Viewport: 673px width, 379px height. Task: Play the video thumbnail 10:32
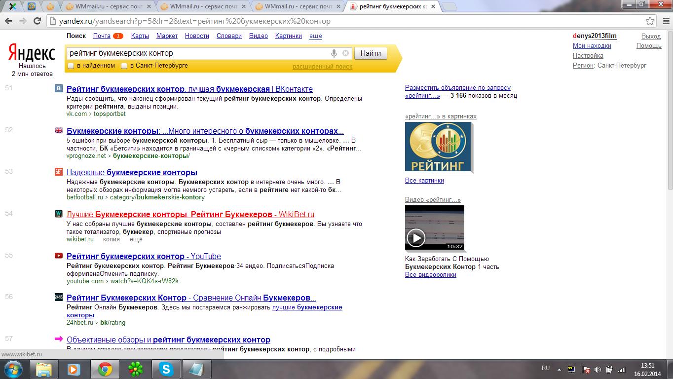[x=435, y=228]
